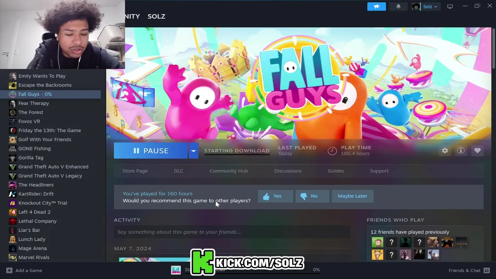Click the Starting Download progress bar
Viewport: 496px width, 279px height.
point(237,155)
